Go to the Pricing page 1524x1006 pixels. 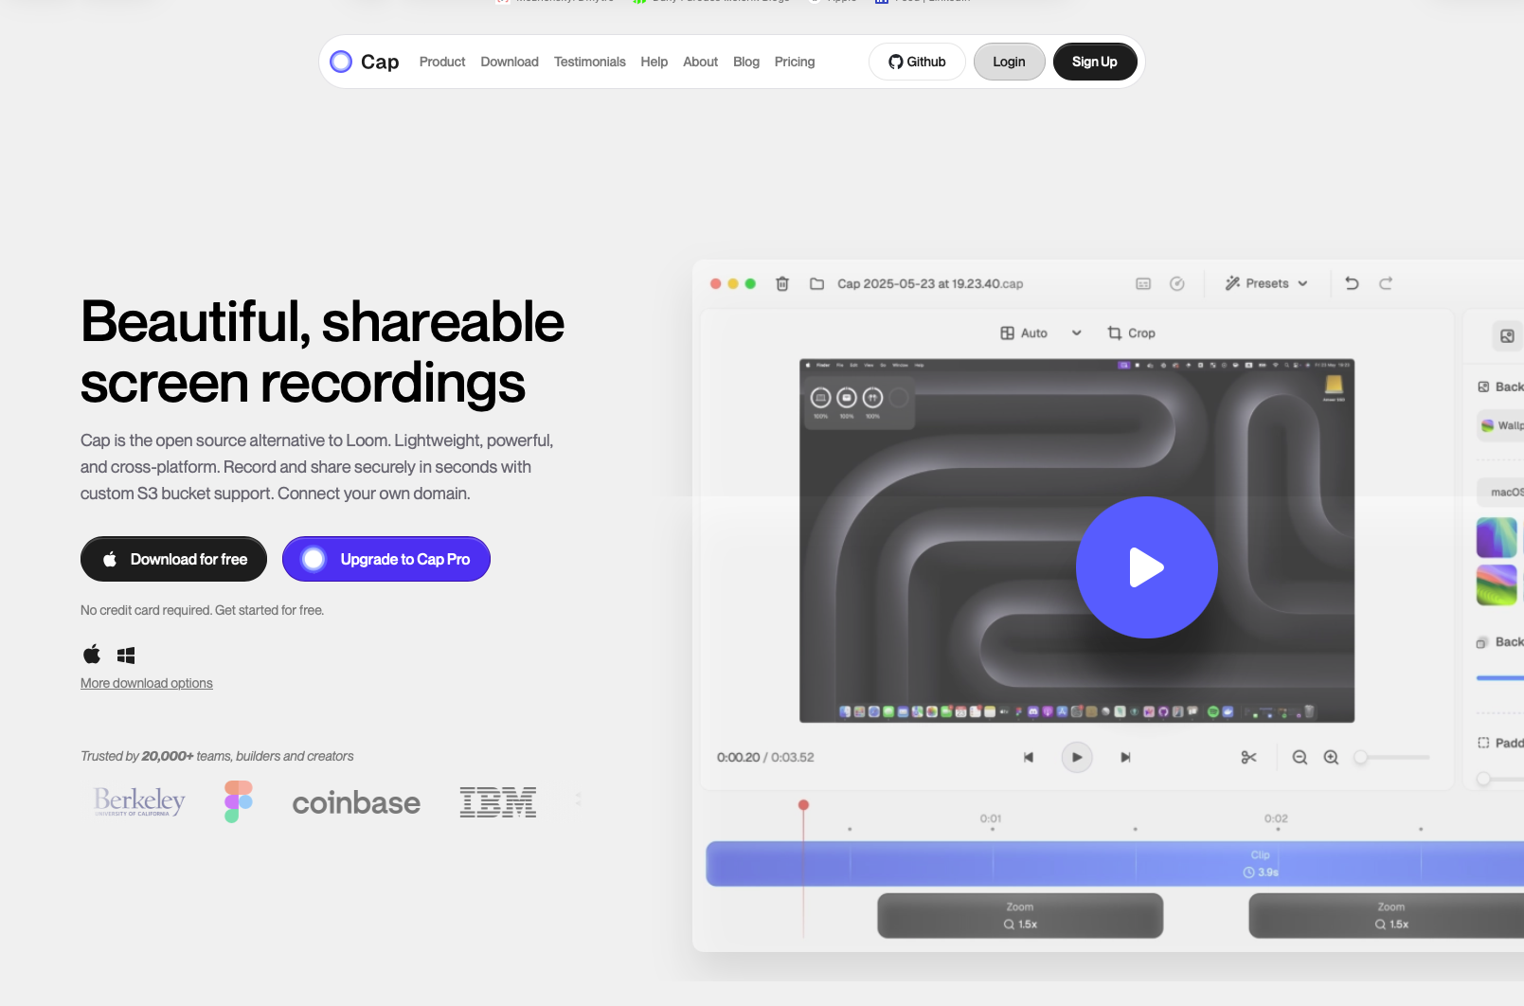[x=794, y=62]
